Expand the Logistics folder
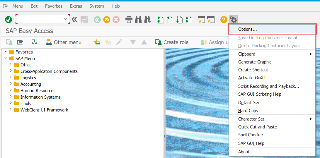 click(11, 78)
